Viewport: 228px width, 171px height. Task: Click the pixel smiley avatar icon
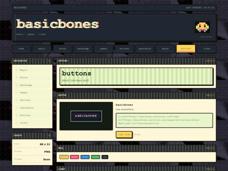tap(202, 27)
